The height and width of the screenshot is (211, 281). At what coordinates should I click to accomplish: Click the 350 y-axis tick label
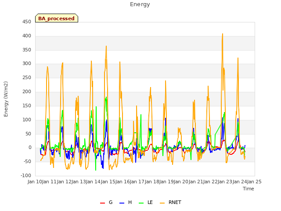coord(27,50)
